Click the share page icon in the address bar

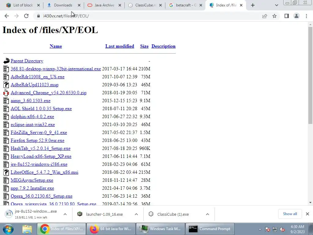click(265, 16)
